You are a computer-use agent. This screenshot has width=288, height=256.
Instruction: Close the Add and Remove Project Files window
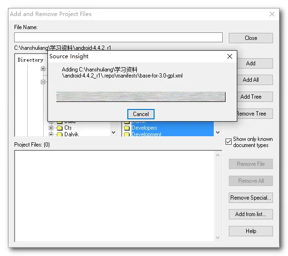272,14
